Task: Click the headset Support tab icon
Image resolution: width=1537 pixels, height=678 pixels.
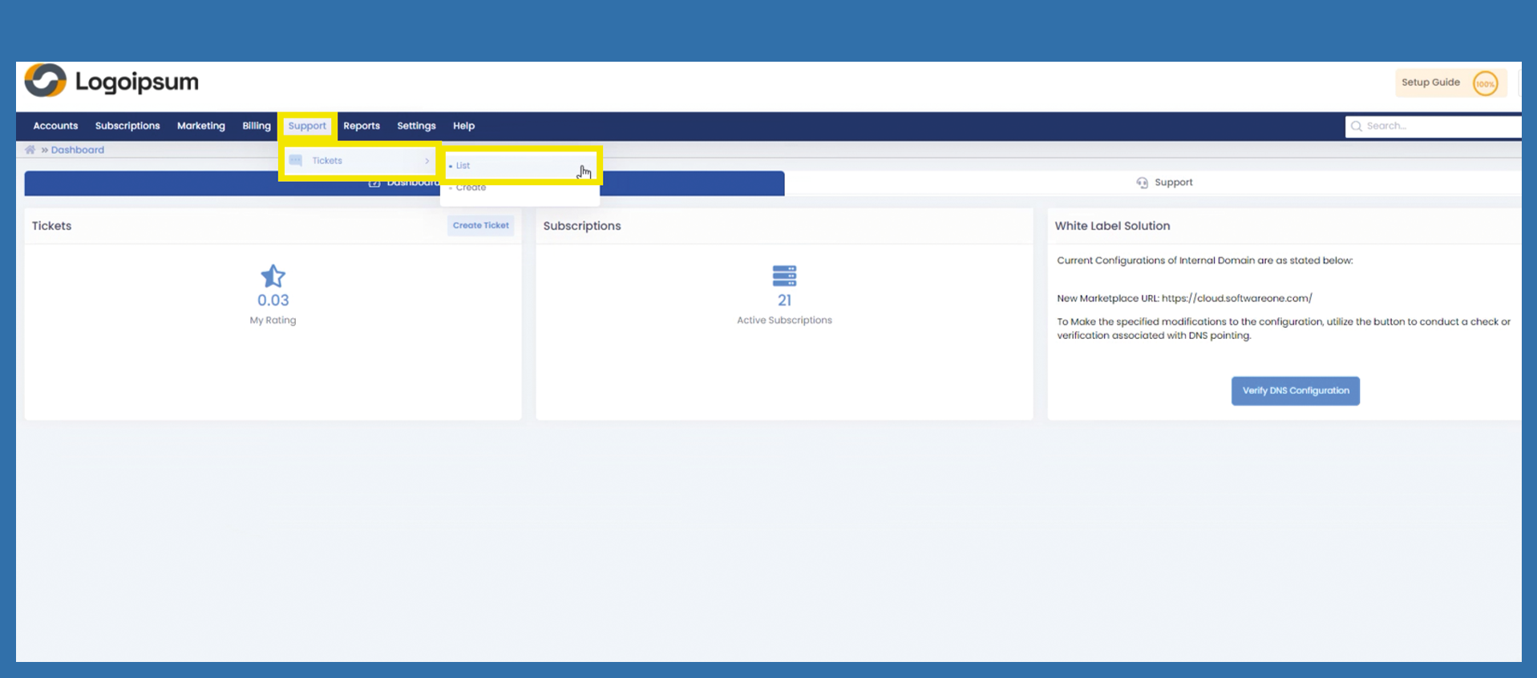Action: coord(1142,183)
